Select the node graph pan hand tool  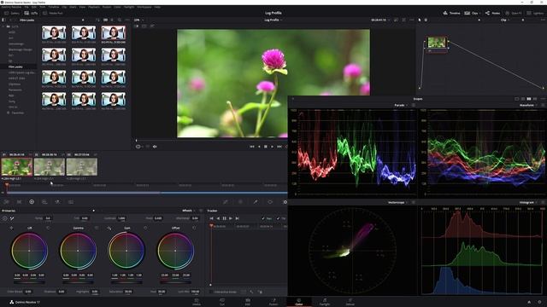click(426, 20)
